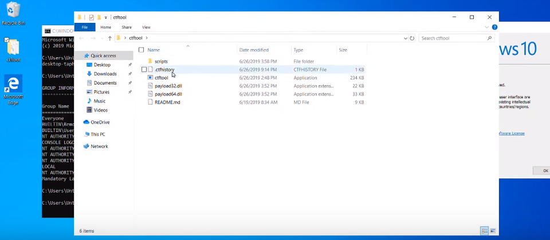550x240 pixels.
Task: Expand the ribbon using the chevron
Action: click(x=487, y=27)
